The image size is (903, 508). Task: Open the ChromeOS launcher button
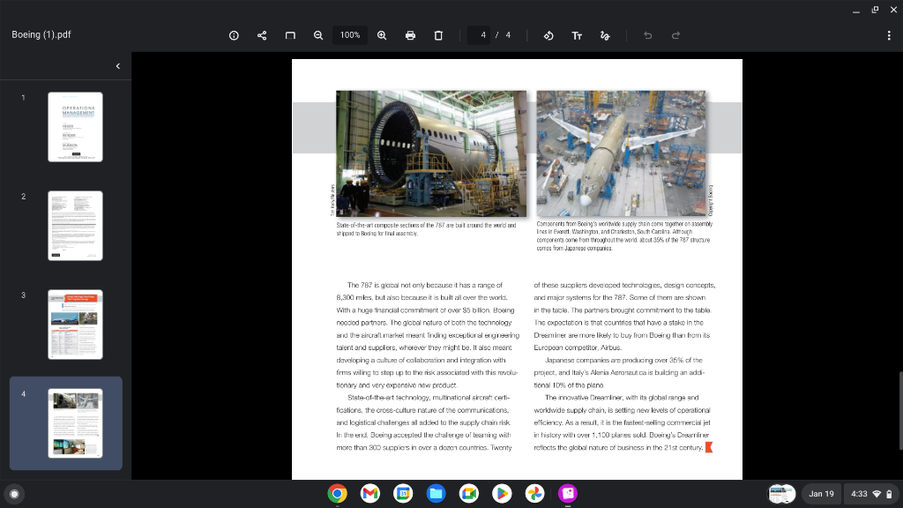[14, 494]
